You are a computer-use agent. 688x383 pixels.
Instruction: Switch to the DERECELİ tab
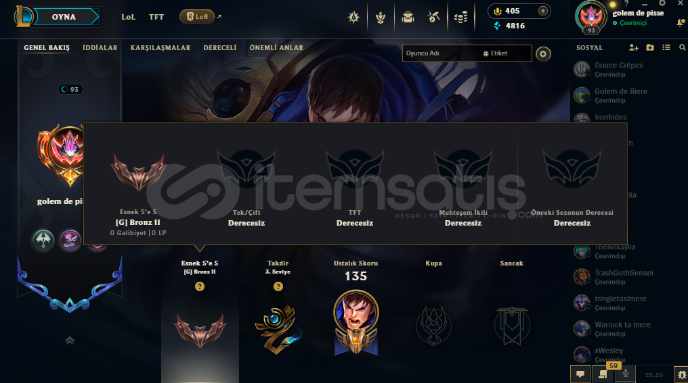click(220, 48)
